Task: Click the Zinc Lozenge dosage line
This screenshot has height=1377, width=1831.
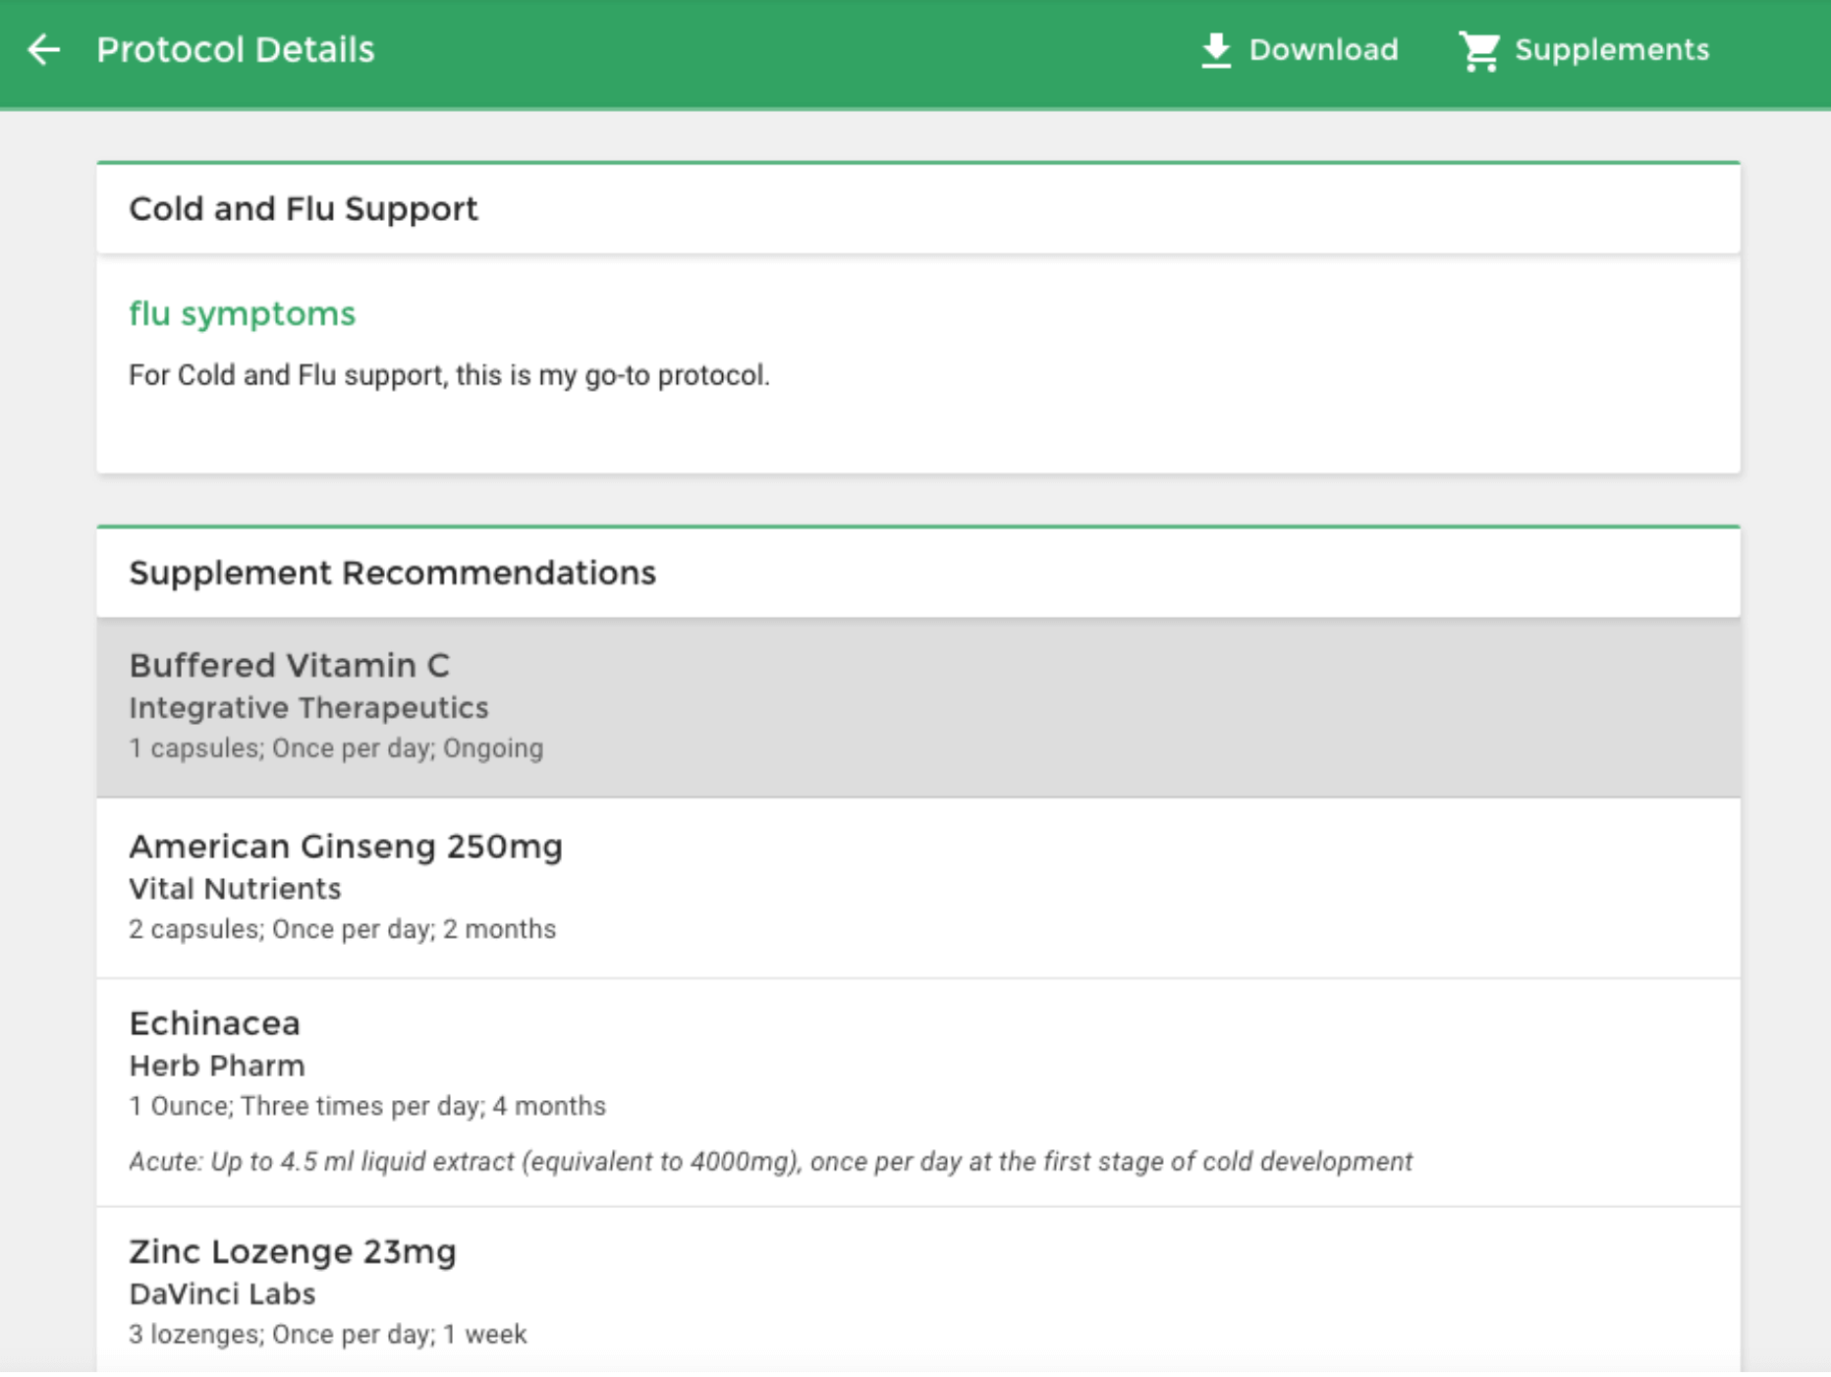Action: [x=327, y=1334]
